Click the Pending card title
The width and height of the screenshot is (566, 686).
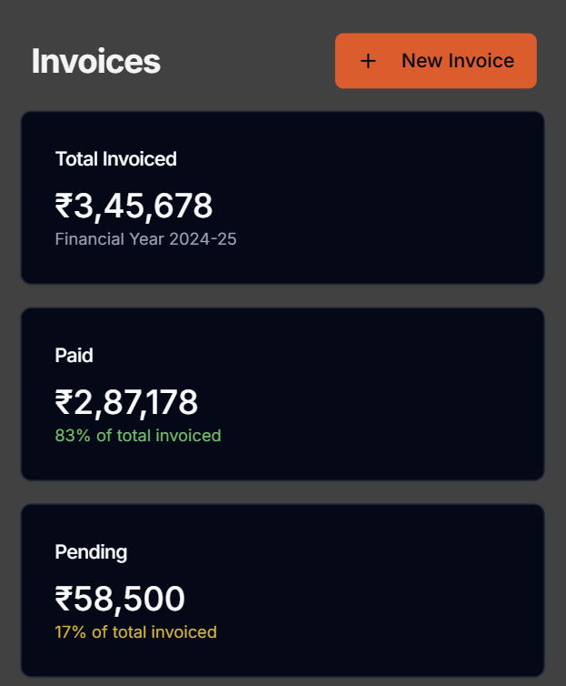[x=91, y=552]
